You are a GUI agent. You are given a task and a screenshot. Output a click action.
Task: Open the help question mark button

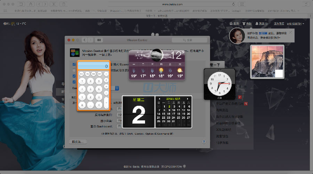204,142
